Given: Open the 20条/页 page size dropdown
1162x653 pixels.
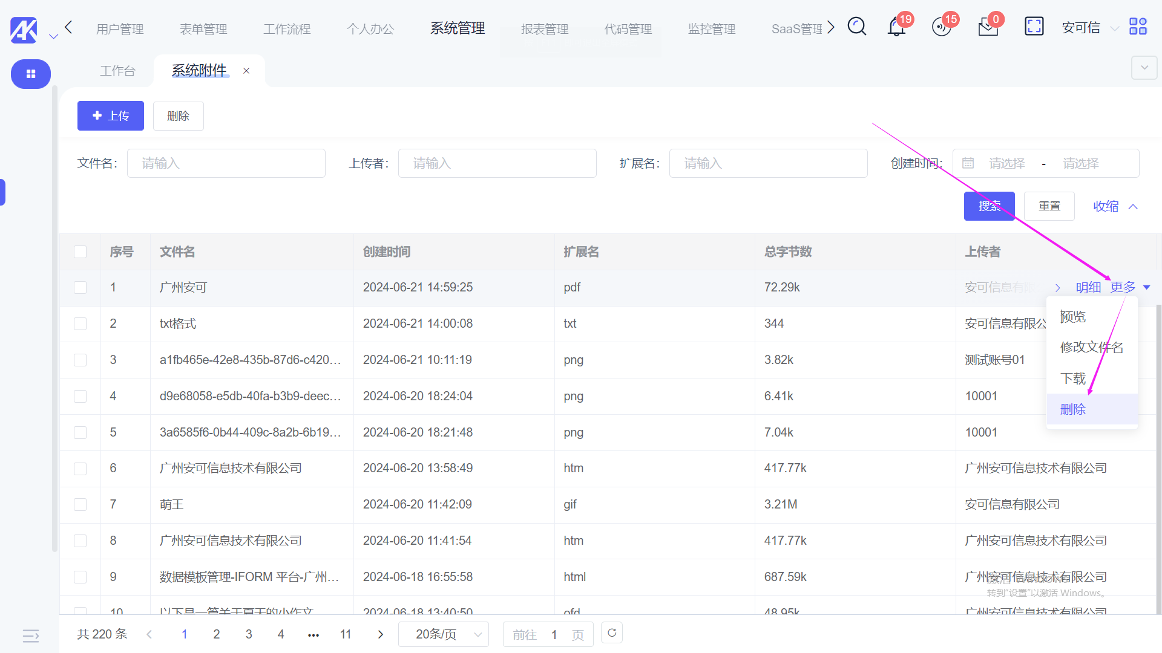Looking at the screenshot, I should click(x=443, y=634).
